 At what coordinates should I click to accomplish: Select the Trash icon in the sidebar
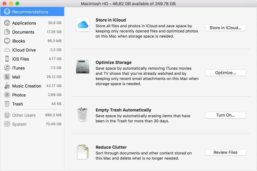pos(7,104)
